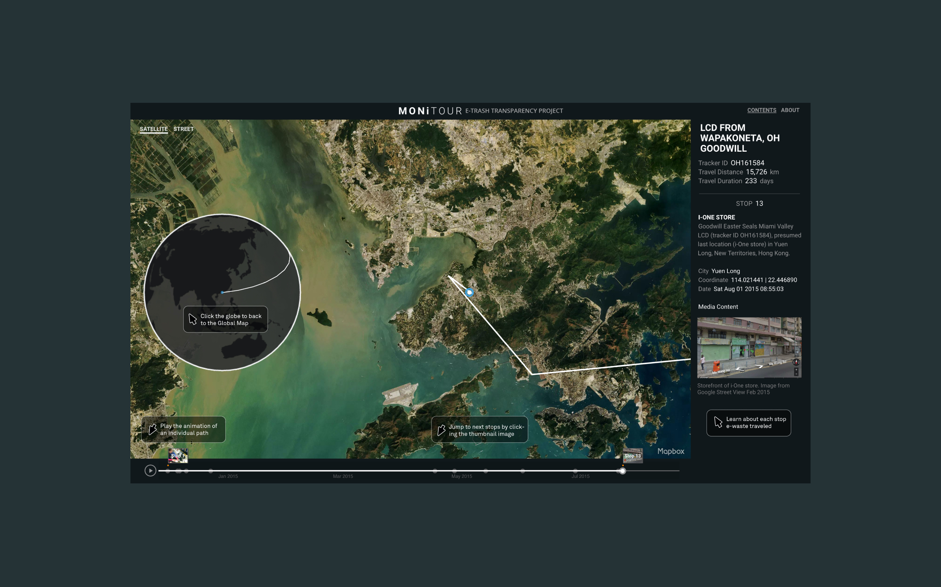Click the travel duration value 233
Image resolution: width=941 pixels, height=587 pixels.
point(751,181)
